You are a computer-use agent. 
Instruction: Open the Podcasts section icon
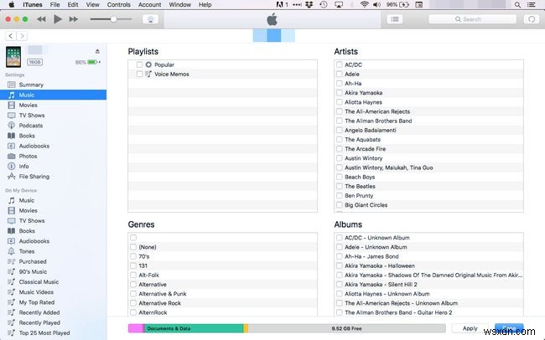(12, 126)
